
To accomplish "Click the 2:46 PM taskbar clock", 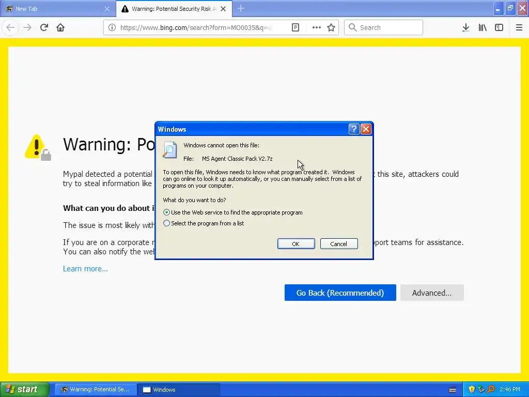I will click(x=510, y=390).
